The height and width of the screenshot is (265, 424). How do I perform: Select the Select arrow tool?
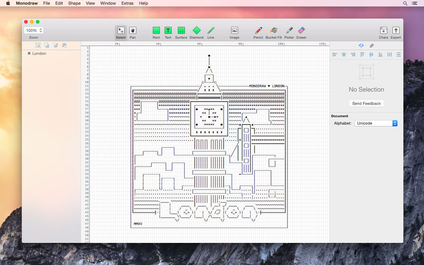coord(121,33)
